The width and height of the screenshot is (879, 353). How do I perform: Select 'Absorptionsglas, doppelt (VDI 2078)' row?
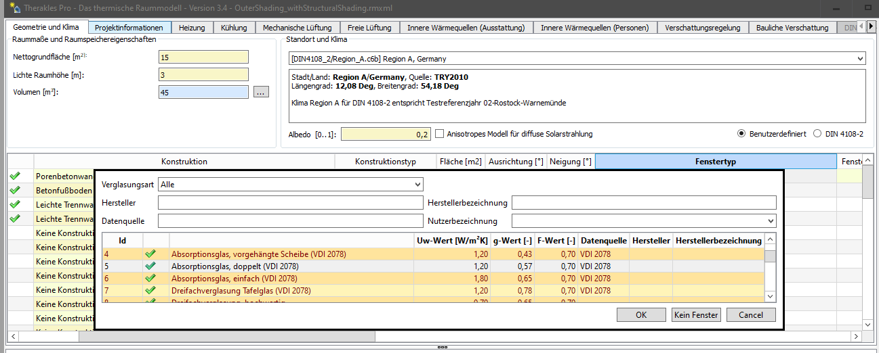click(434, 266)
